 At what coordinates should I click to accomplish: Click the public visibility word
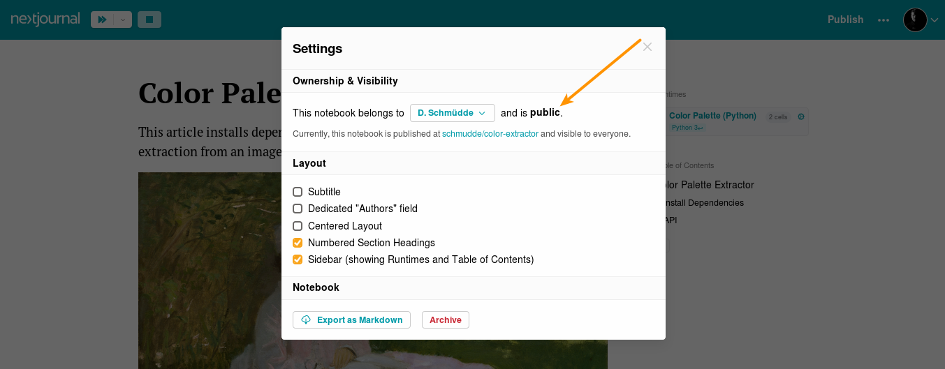point(545,112)
